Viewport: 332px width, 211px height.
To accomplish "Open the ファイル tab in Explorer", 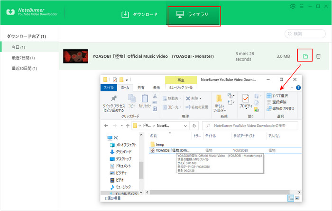I will click(109, 88).
